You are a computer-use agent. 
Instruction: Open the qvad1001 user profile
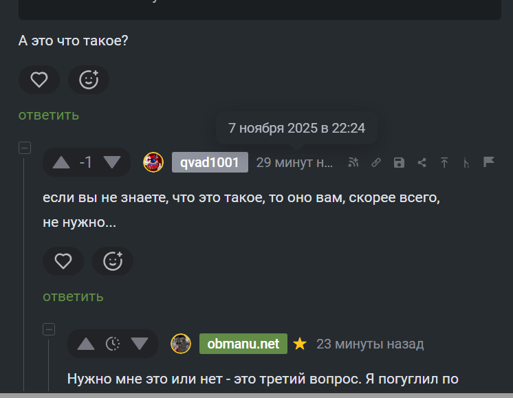(210, 162)
